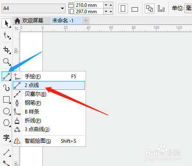Increase page width with up stepper

[111, 5]
